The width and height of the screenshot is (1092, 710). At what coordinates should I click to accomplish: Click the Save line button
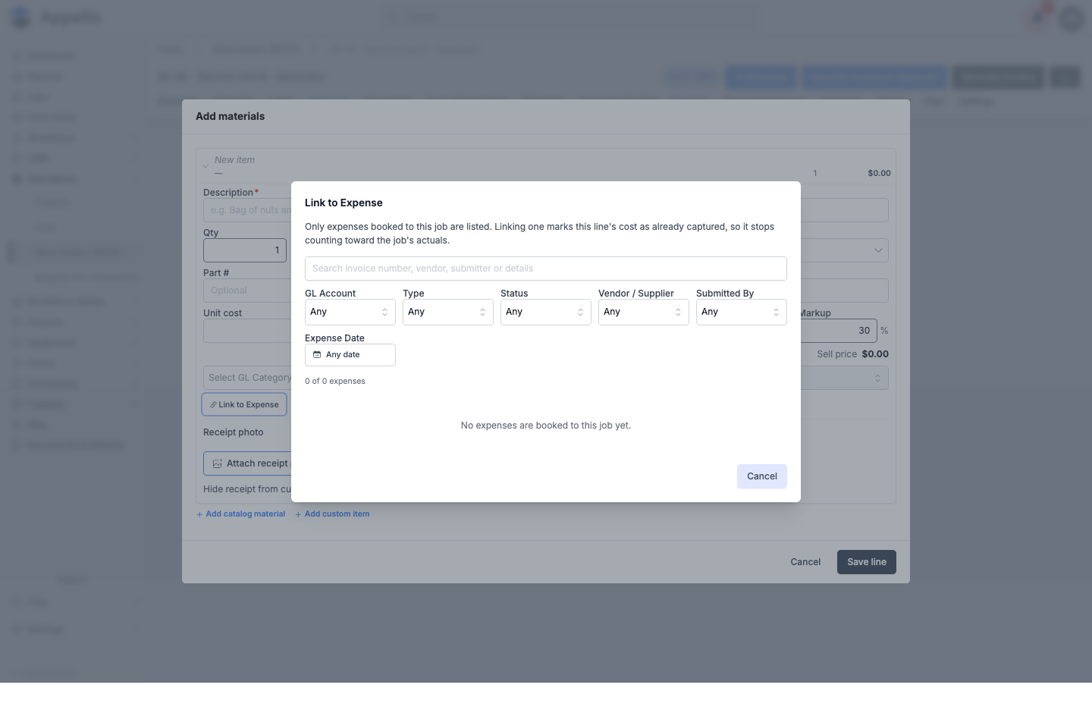point(867,562)
